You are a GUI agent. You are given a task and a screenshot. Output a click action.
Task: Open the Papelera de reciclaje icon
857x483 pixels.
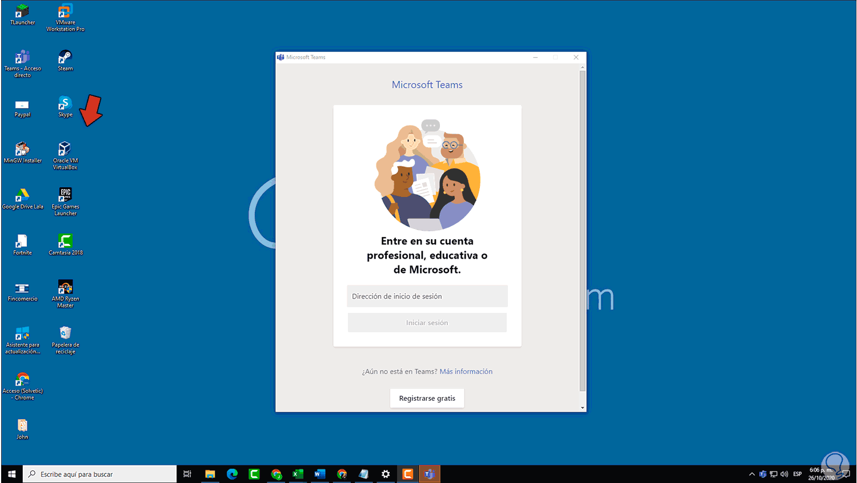click(x=65, y=340)
